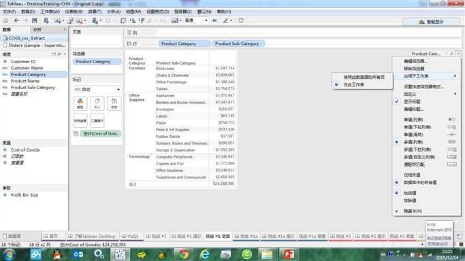Image resolution: width=465 pixels, height=261 pixels.
Task: Click the swap rows and columns icon
Action: (123, 20)
